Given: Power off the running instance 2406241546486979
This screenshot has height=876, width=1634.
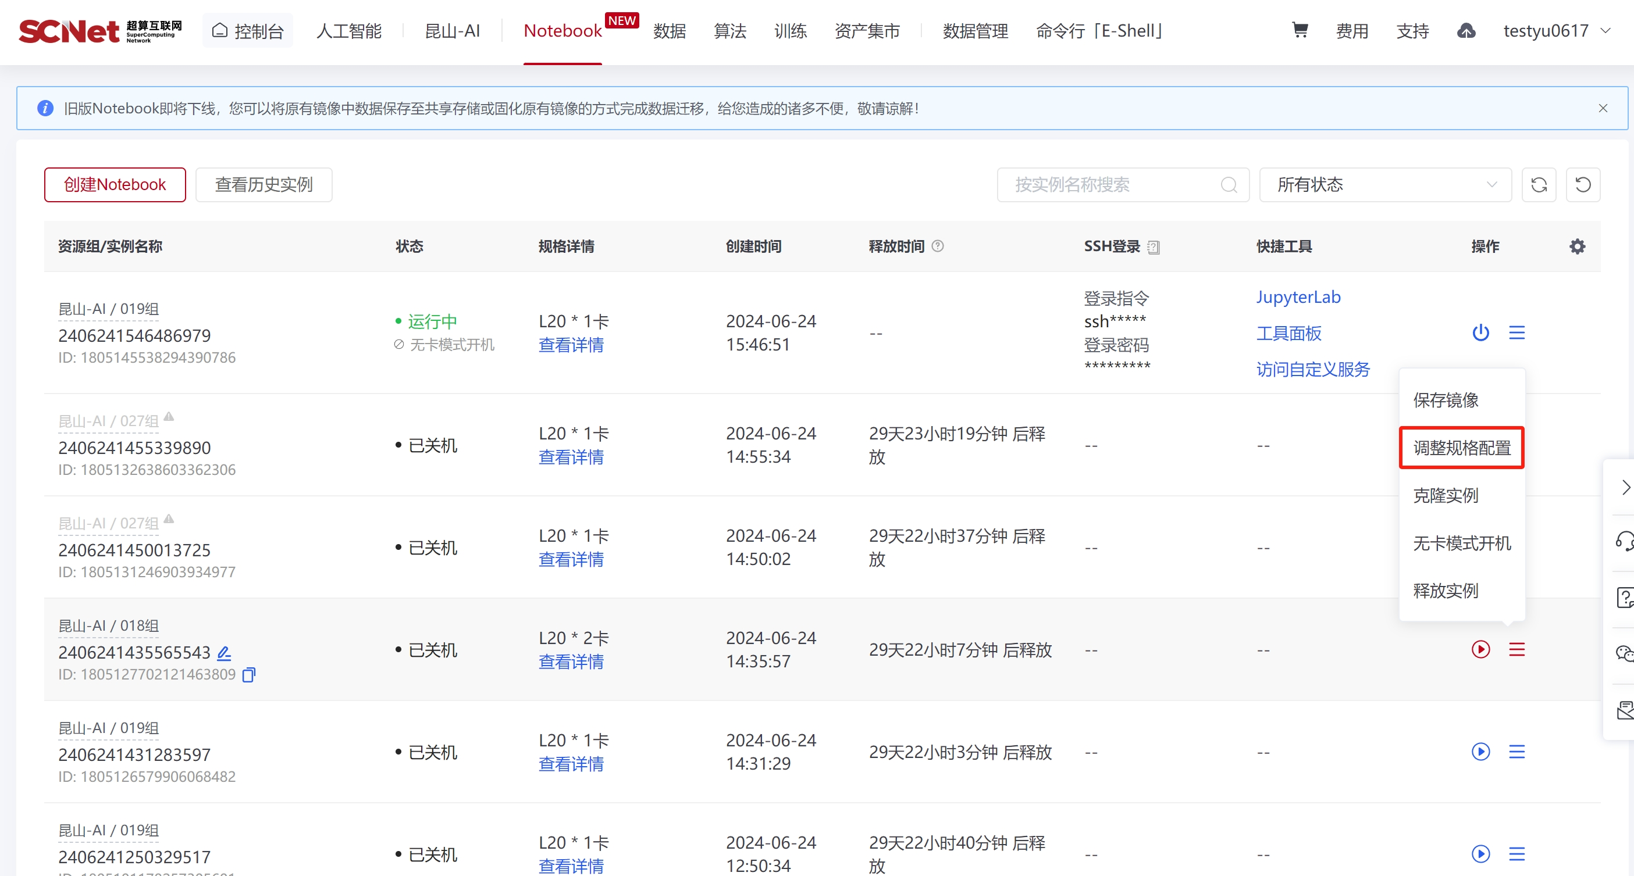Looking at the screenshot, I should (1480, 332).
